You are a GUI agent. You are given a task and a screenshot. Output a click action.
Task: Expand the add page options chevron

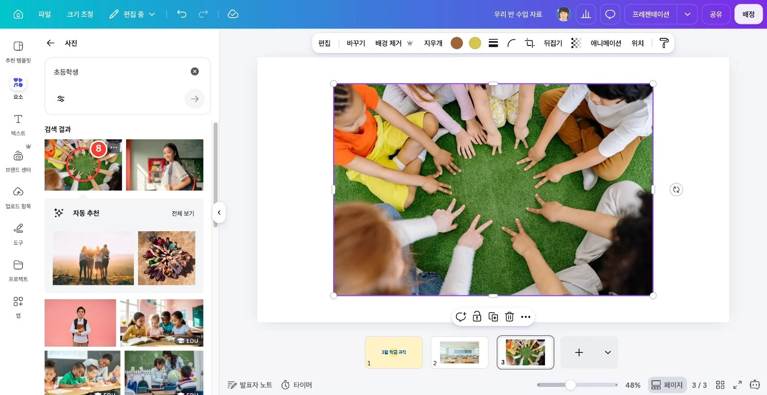click(607, 352)
